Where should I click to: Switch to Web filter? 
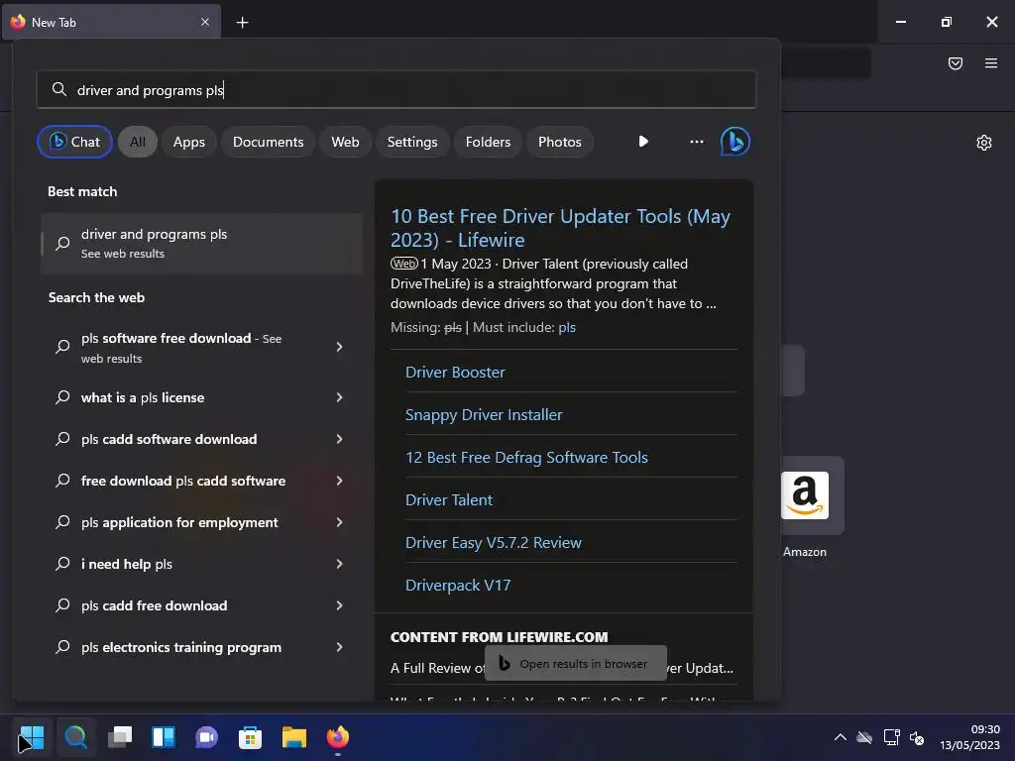point(345,142)
